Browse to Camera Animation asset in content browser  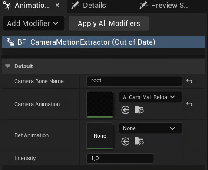pos(139,110)
